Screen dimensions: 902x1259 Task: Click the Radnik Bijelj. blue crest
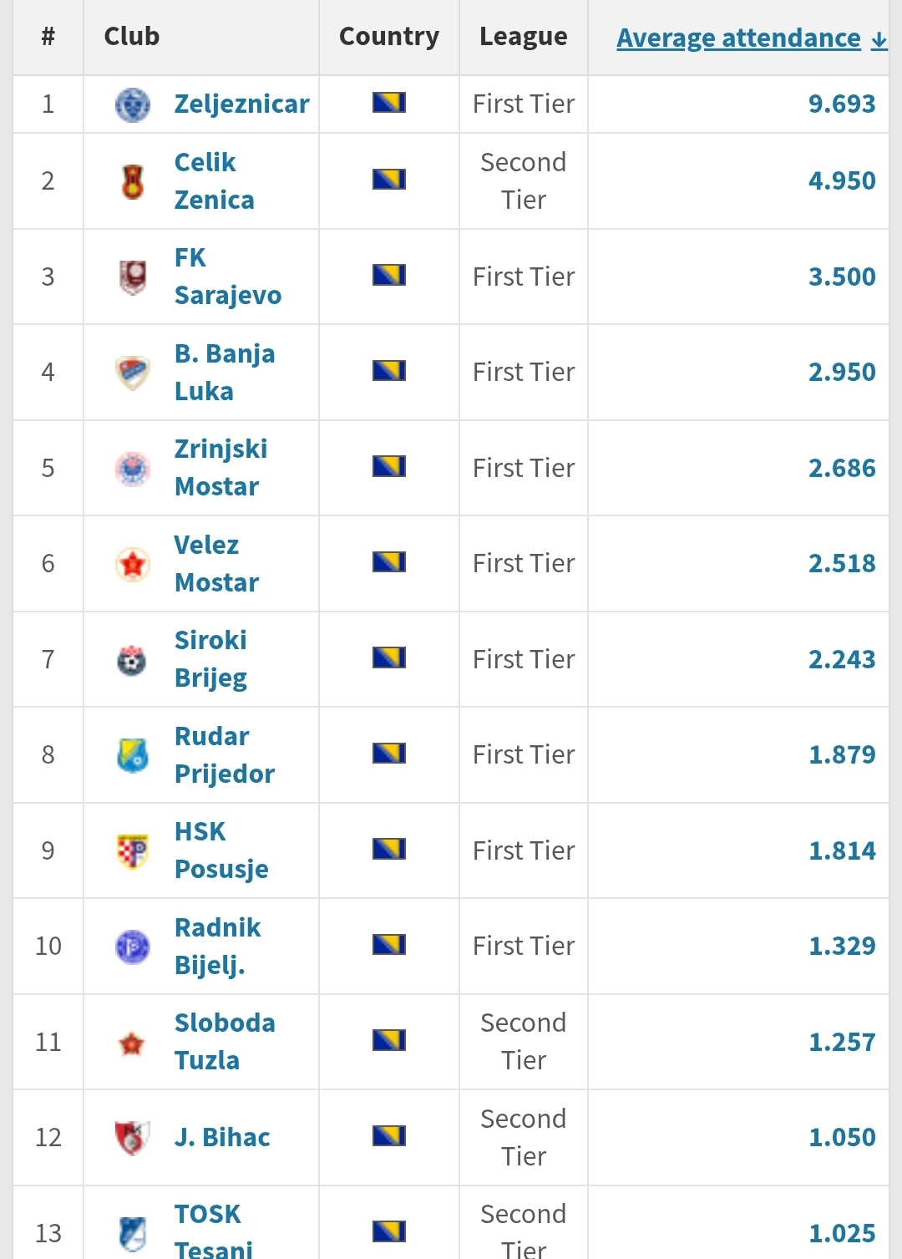[132, 947]
